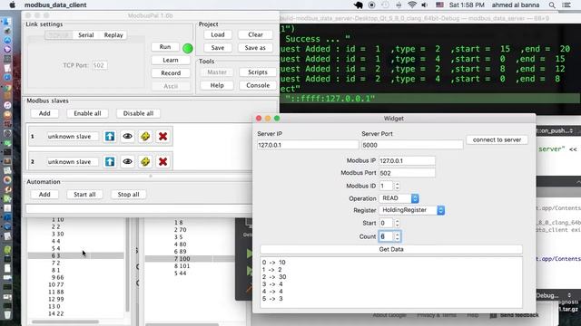Click the Learn button
The height and width of the screenshot is (326, 581).
click(x=171, y=60)
